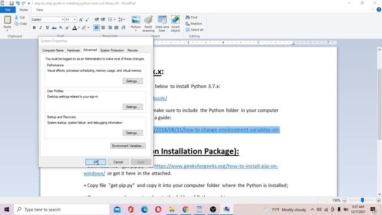Switch to the System Protection tab

[112, 50]
